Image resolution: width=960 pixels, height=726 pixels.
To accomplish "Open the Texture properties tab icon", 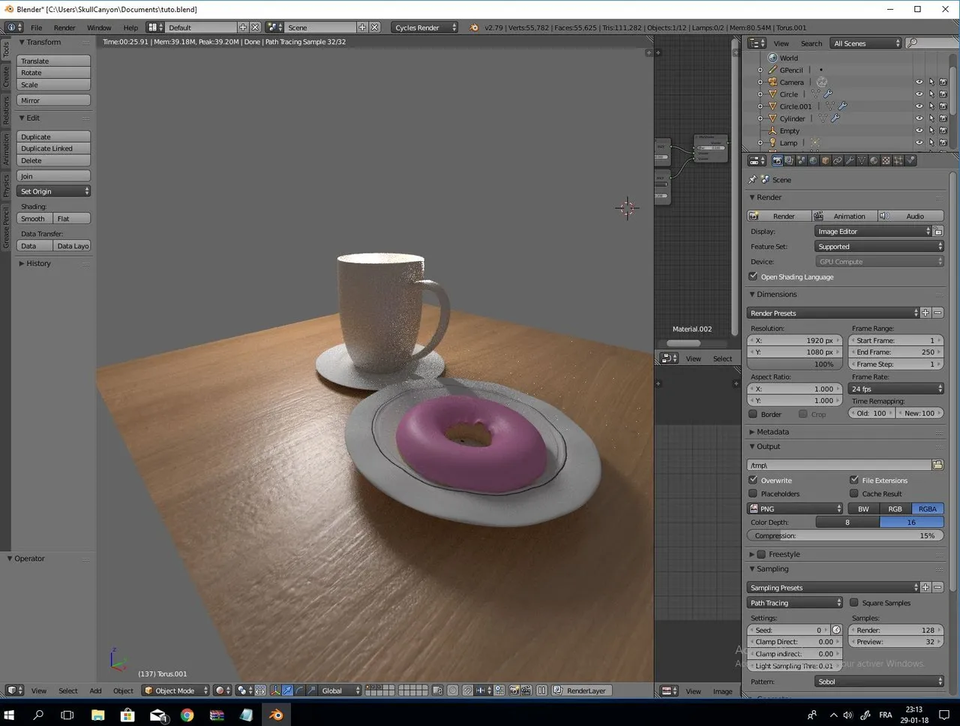I will [886, 160].
